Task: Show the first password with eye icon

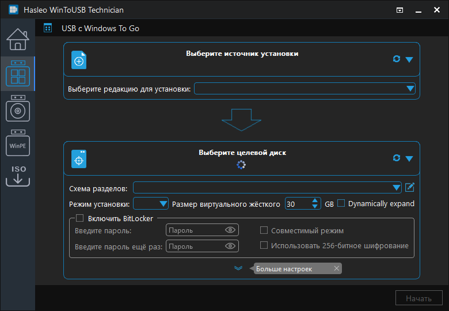Action: (230, 230)
